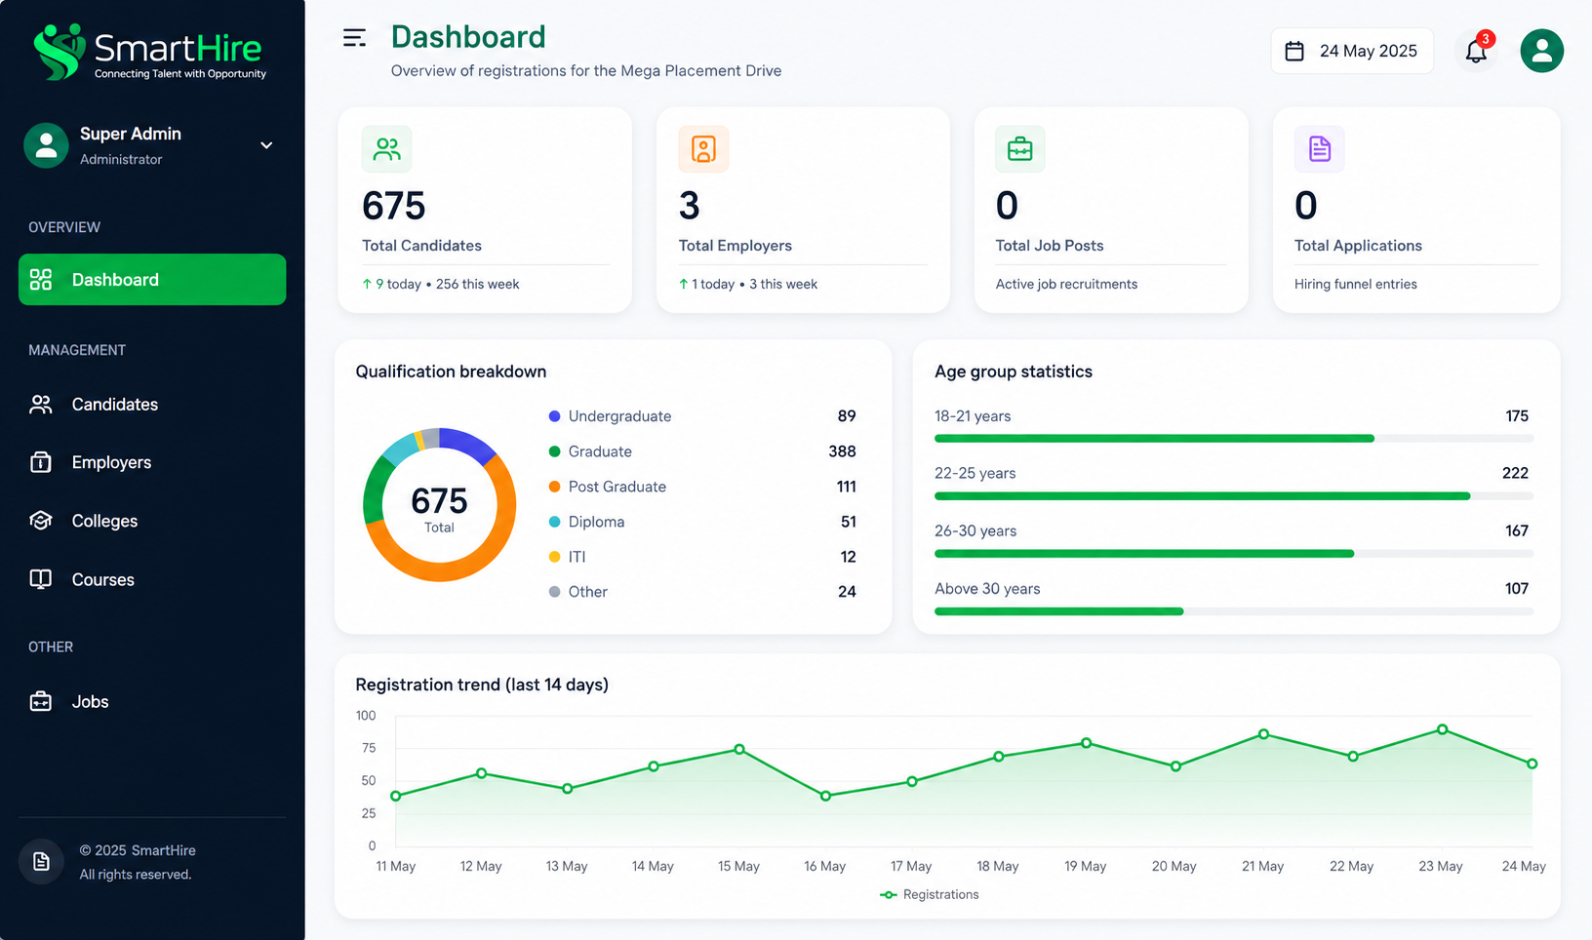Viewport: 1592px width, 940px height.
Task: Click the Total Job Posts label
Action: coord(1050,246)
